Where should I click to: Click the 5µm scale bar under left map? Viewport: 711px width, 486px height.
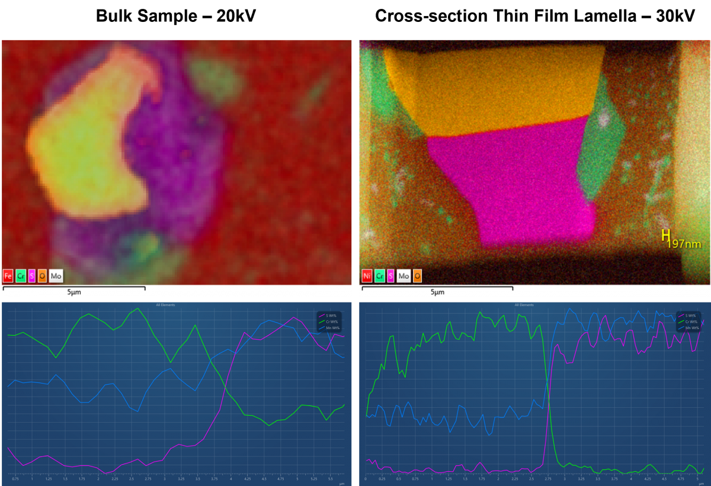click(73, 290)
